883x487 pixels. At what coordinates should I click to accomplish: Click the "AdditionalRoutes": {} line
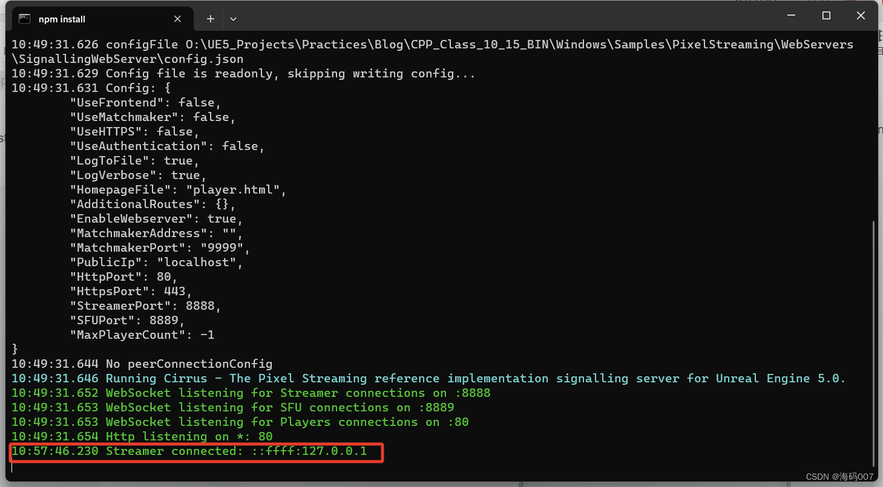click(x=153, y=204)
